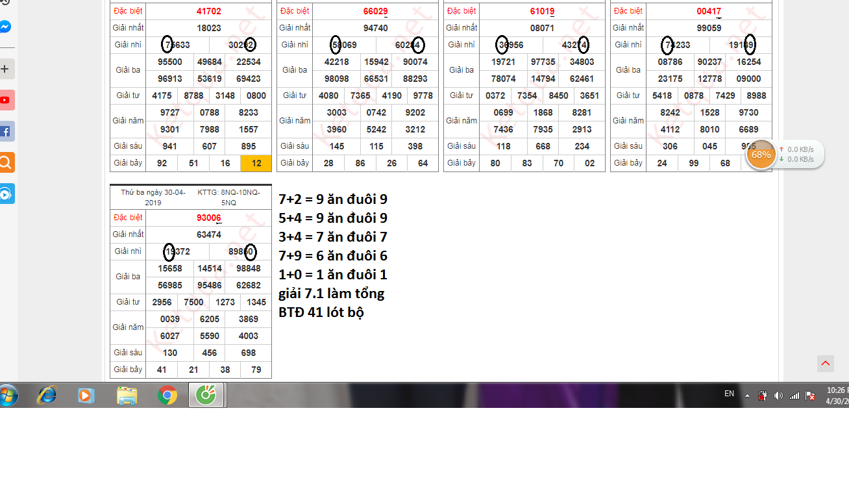Click the orange search sidebar icon

(5, 162)
